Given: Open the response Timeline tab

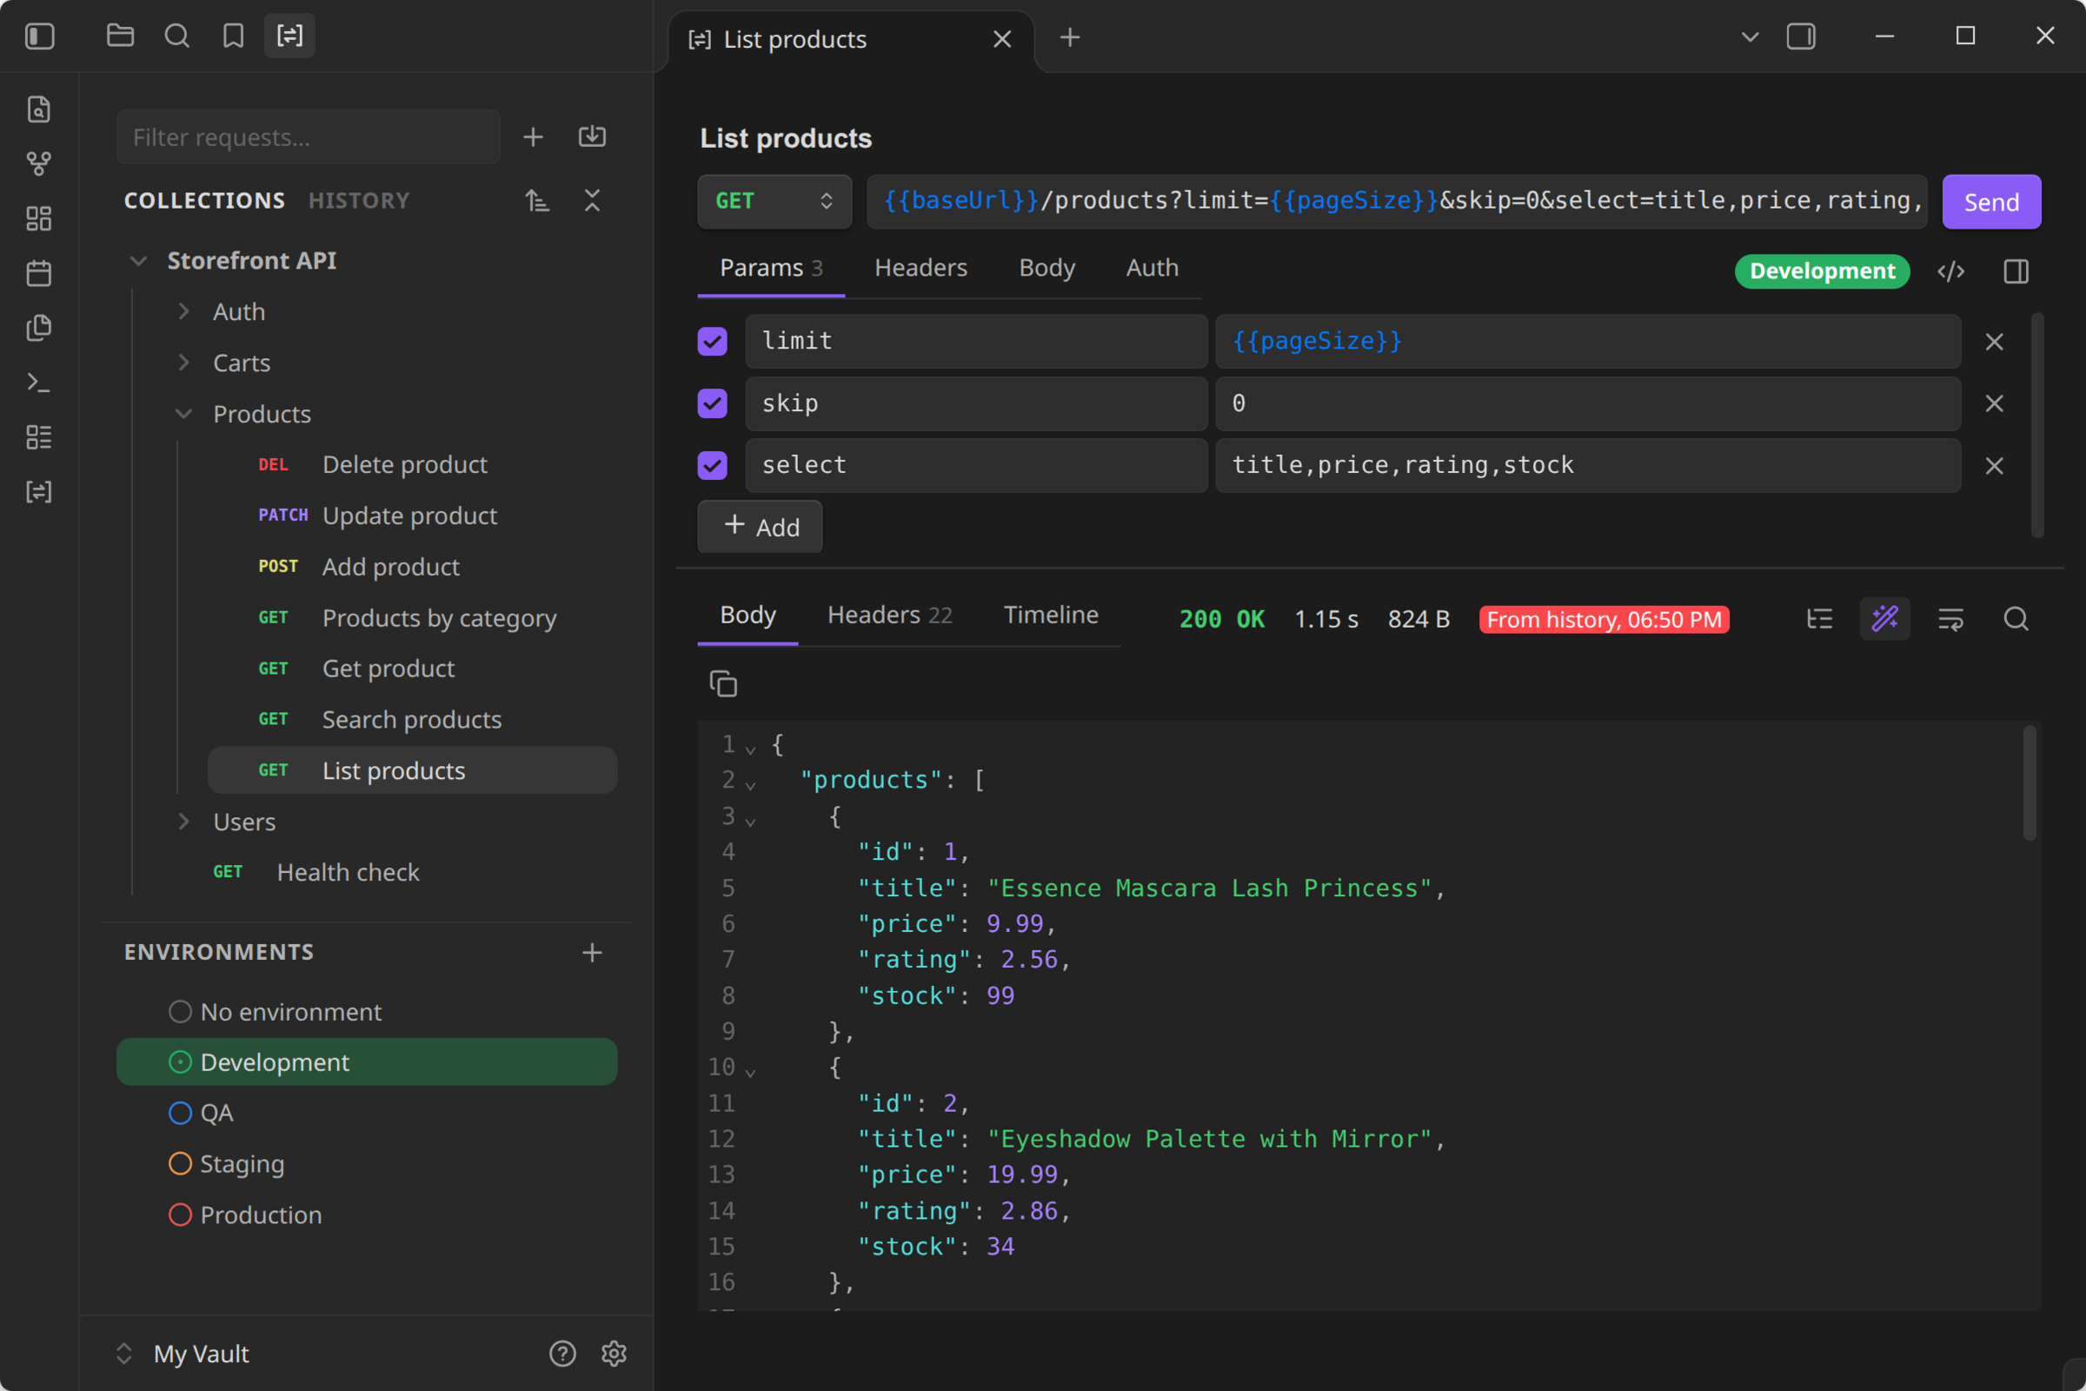Looking at the screenshot, I should coord(1051,615).
